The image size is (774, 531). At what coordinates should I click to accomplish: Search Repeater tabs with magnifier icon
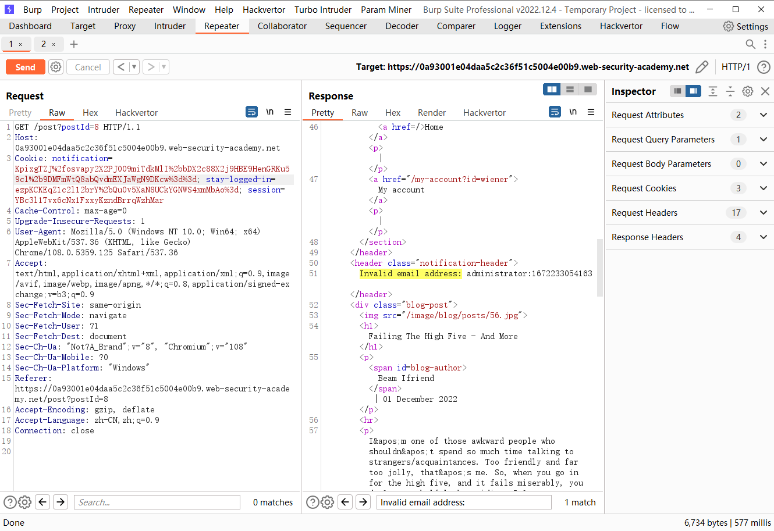point(751,44)
